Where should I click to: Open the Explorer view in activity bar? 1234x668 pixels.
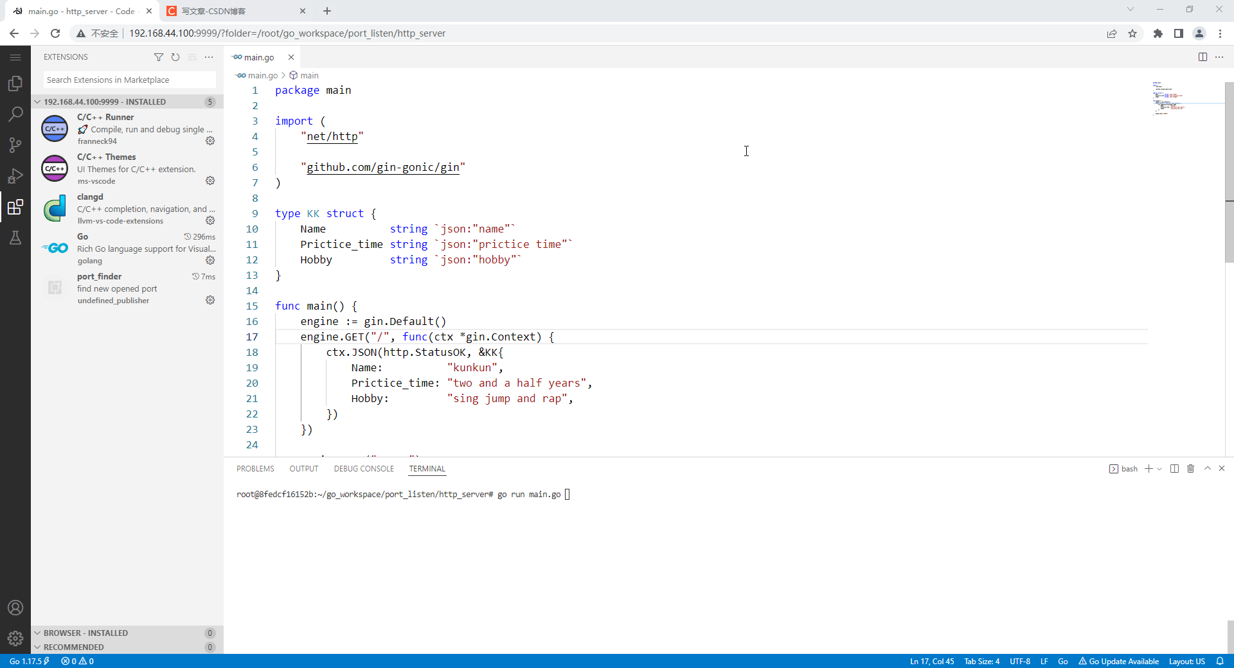tap(15, 83)
